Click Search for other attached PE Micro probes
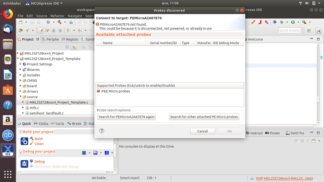Viewport: 324px width, 182px height. click(x=204, y=117)
